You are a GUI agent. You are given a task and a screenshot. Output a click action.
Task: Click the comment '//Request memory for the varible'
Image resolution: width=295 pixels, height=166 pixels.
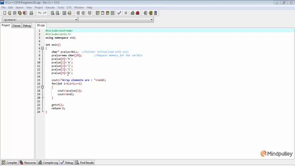click(x=118, y=55)
